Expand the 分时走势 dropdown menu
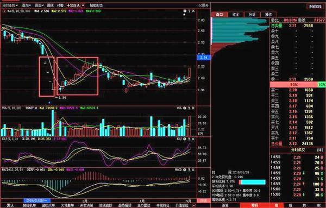The height and width of the screenshot is (208, 326). [10, 5]
